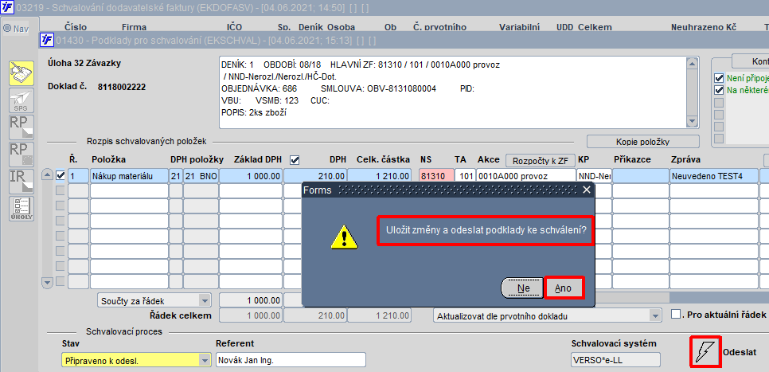Viewport: 769px width, 372px height.
Task: Click 'Neuhrazeno Kč' column header in background window
Action: tap(704, 28)
